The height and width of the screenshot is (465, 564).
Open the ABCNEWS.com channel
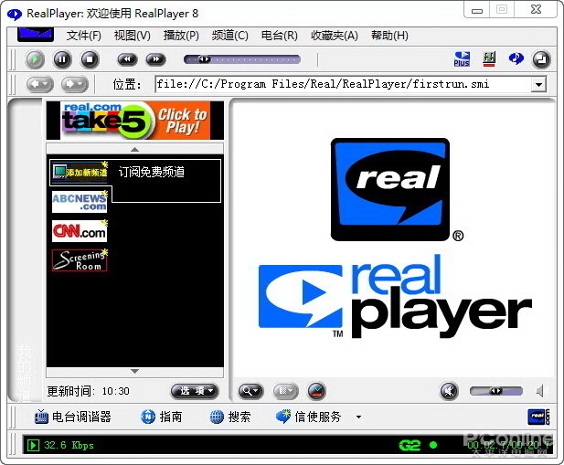pyautogui.click(x=80, y=202)
